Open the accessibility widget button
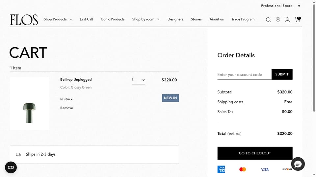 click(11, 167)
